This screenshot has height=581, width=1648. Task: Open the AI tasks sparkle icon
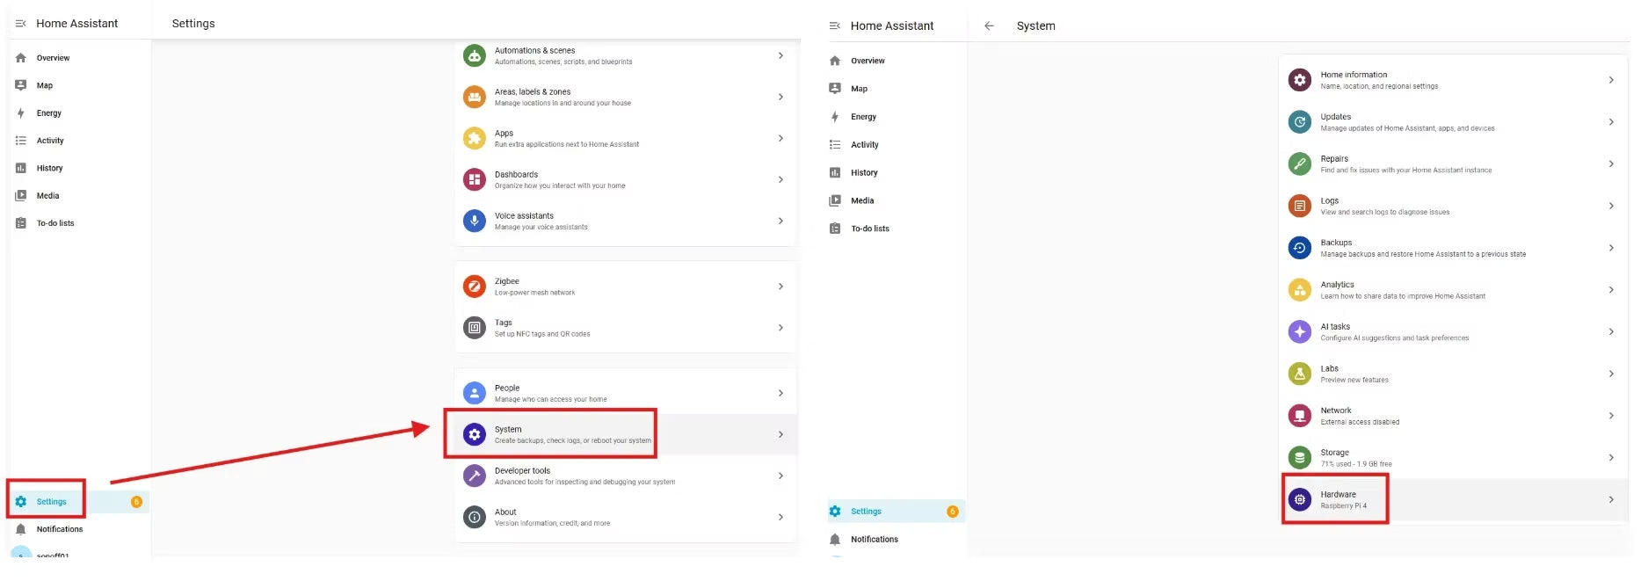pyautogui.click(x=1299, y=331)
